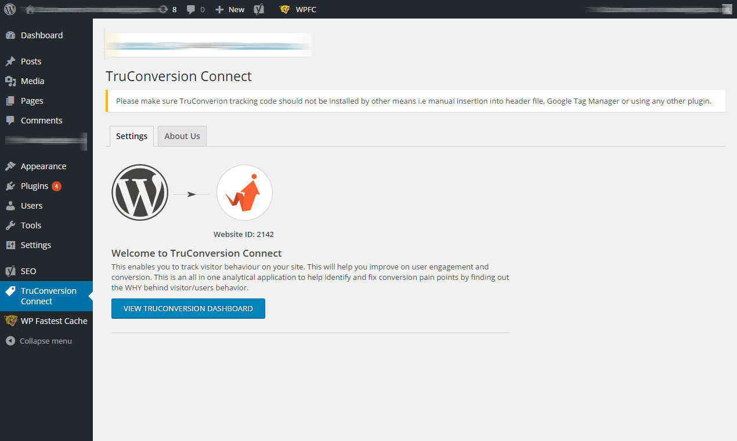Click the Comments bubble icon in sidebar

coord(10,121)
